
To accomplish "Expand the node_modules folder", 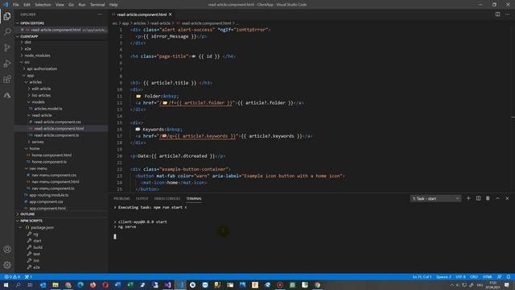I will [37, 56].
